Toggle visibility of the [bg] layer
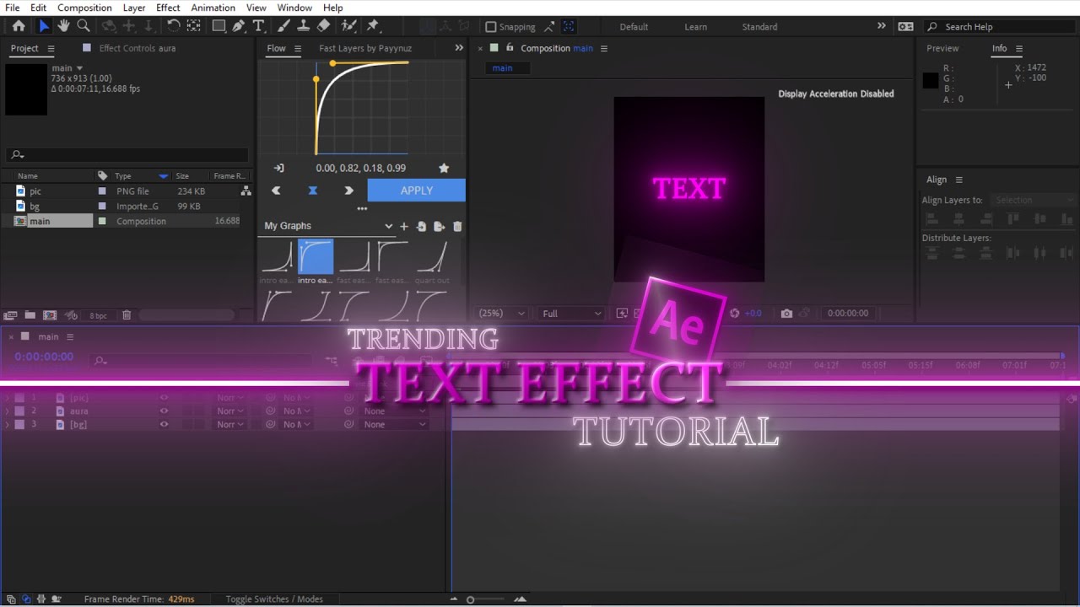This screenshot has height=607, width=1080. [165, 425]
